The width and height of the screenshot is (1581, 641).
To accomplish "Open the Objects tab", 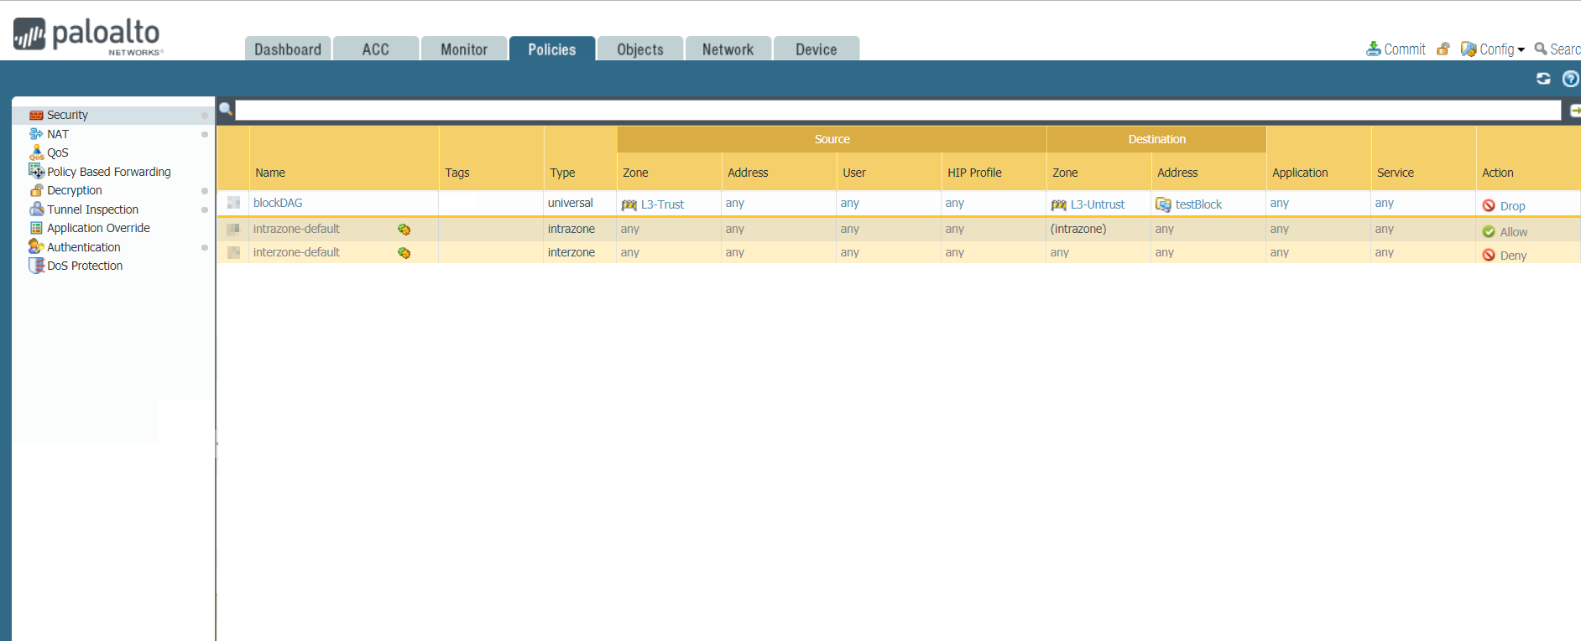I will [x=639, y=49].
